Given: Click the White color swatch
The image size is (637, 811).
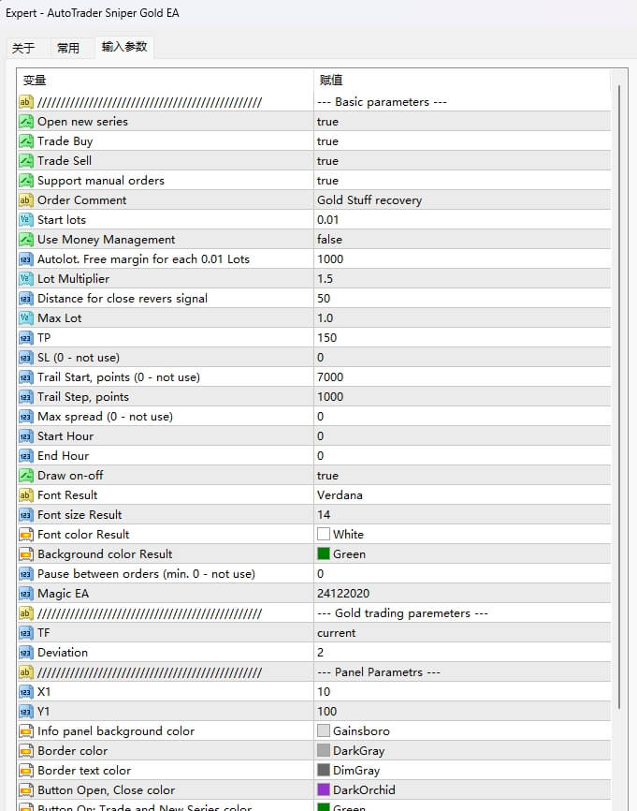Looking at the screenshot, I should (324, 534).
